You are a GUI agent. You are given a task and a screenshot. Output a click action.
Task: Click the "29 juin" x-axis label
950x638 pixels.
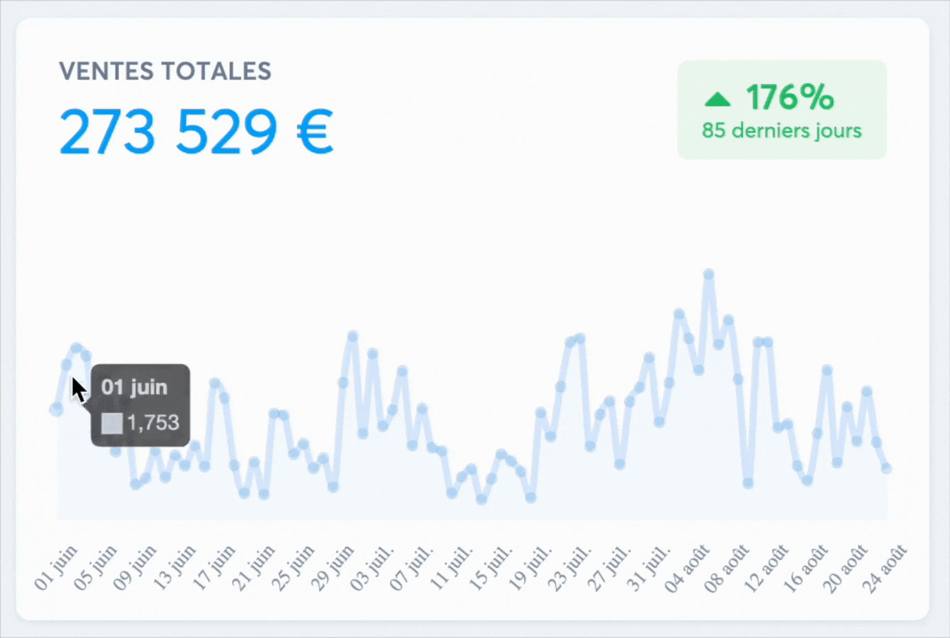[x=332, y=568]
